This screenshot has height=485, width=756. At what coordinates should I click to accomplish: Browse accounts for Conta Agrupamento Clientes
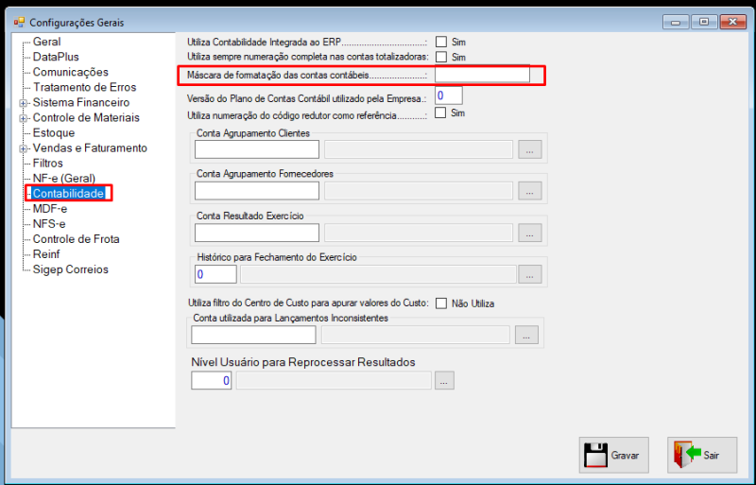[530, 149]
